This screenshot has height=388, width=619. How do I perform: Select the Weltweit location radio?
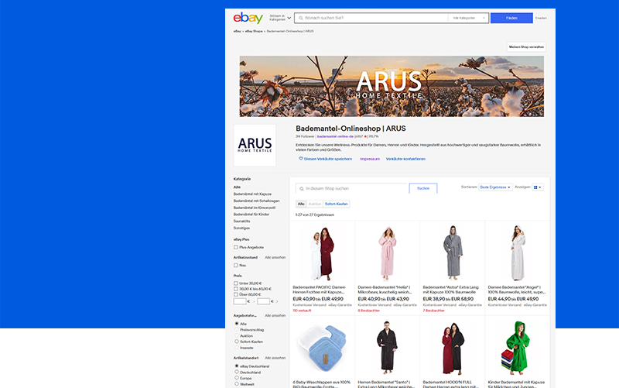tap(237, 383)
